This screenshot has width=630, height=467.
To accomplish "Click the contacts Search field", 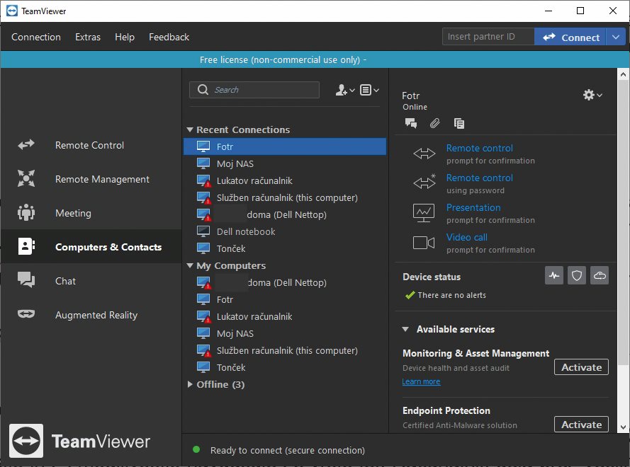I will tap(254, 89).
